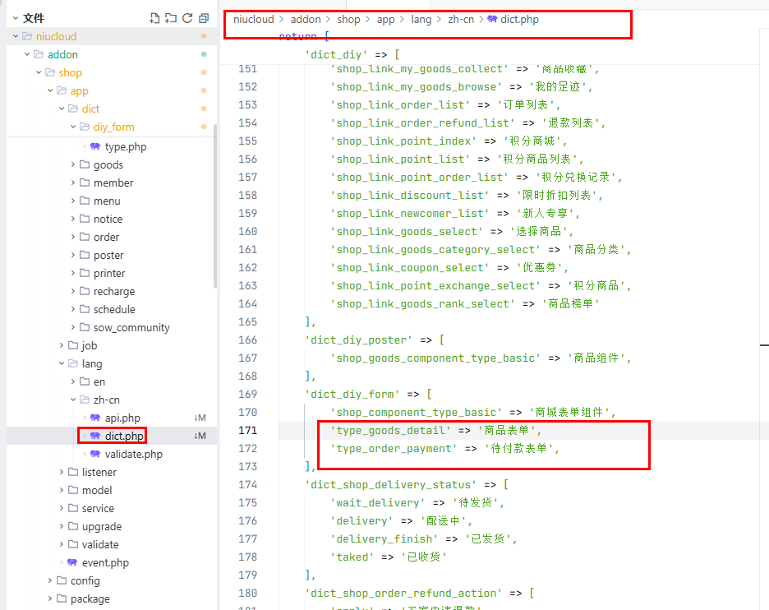The image size is (769, 610).
Task: Select dict.php in the file tree
Action: tap(124, 436)
